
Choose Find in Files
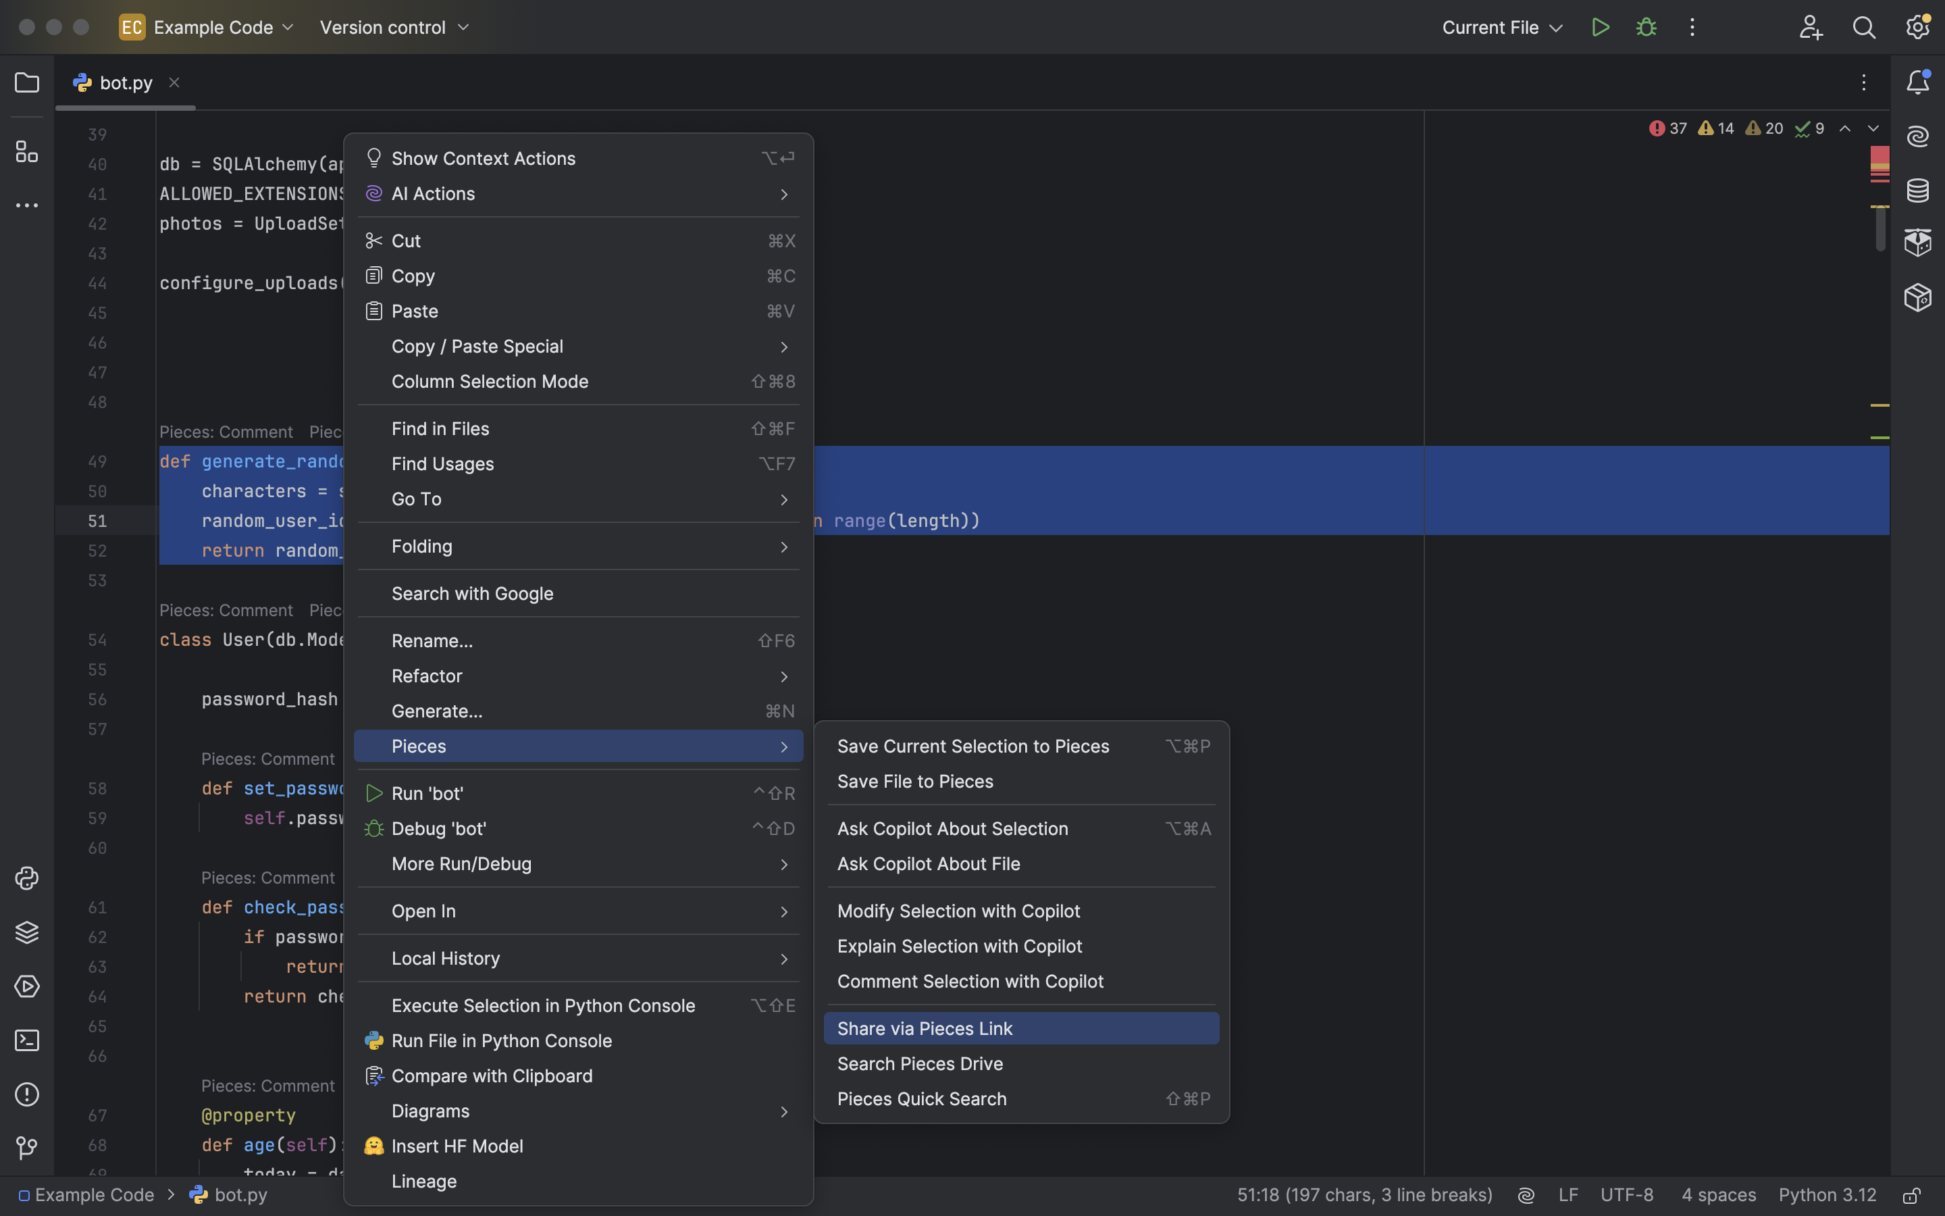(x=578, y=430)
